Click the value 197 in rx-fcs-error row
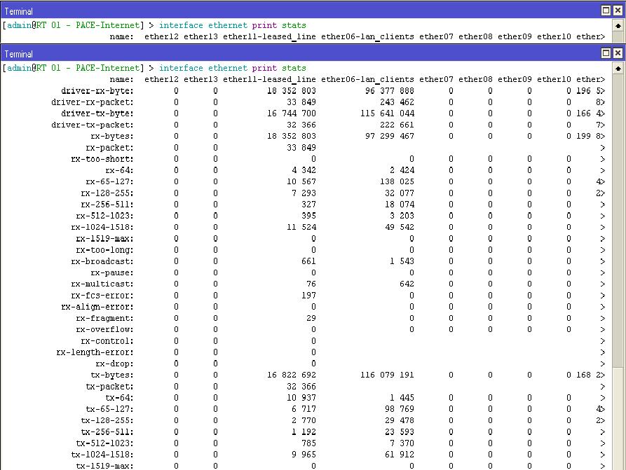626x470 pixels. 308,296
